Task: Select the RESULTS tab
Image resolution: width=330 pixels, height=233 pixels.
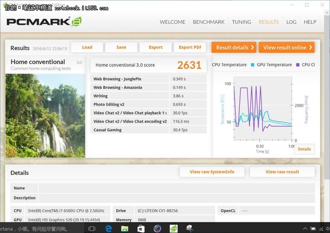Action: point(268,22)
